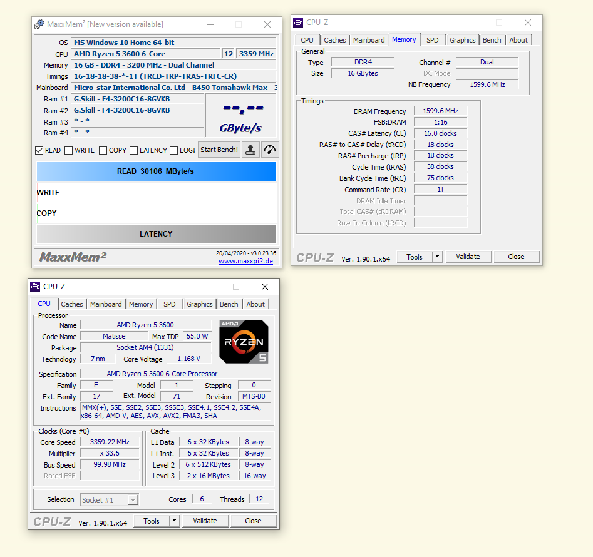Click the NB Frequency 1599.6 MHz value
Image resolution: width=593 pixels, height=557 pixels.
[487, 84]
